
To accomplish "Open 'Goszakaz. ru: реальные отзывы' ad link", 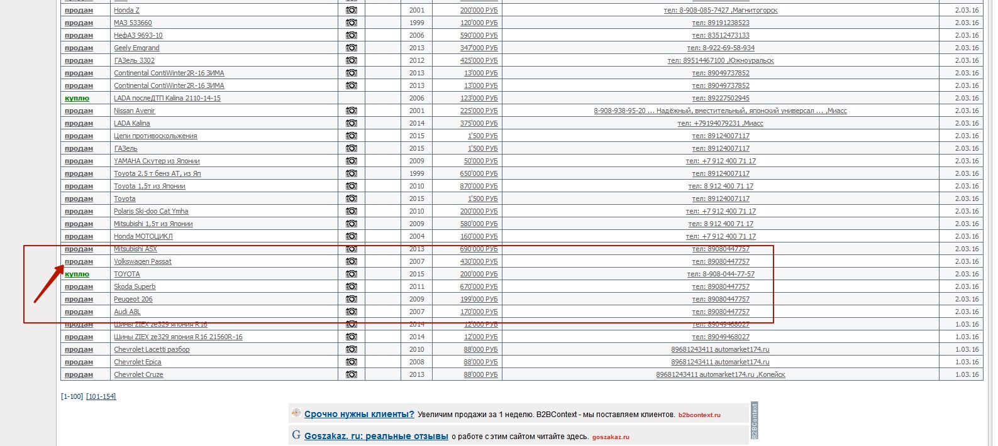I will tap(376, 436).
